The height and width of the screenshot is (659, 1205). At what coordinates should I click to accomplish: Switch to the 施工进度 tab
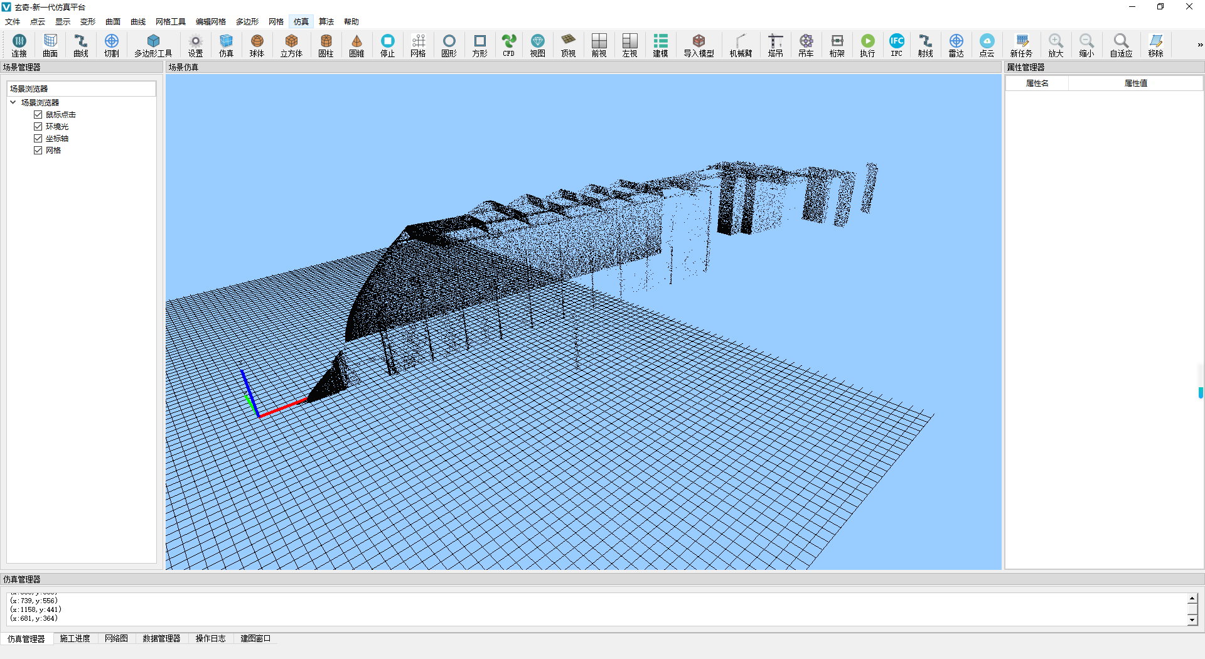[x=75, y=639]
